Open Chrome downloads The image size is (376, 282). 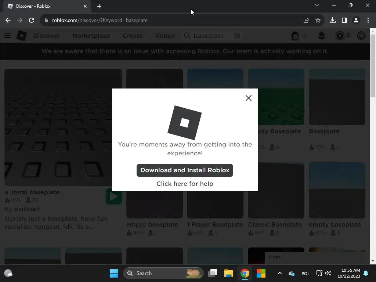pyautogui.click(x=333, y=21)
